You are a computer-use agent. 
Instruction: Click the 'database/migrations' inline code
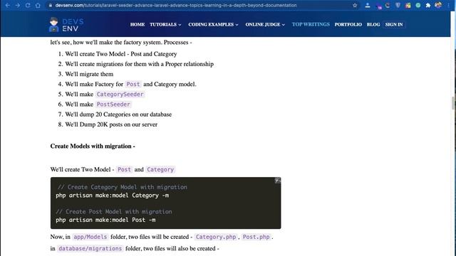[90, 248]
